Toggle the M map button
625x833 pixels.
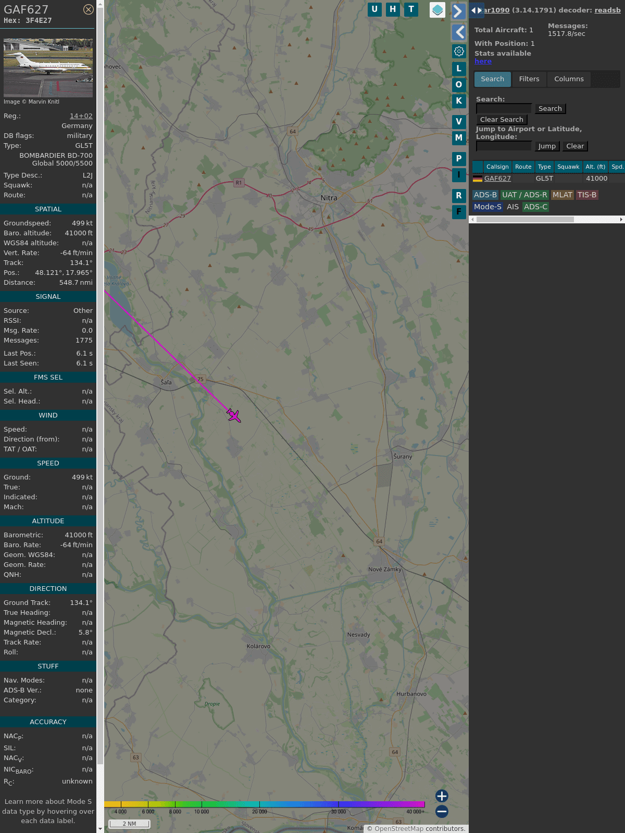point(459,138)
